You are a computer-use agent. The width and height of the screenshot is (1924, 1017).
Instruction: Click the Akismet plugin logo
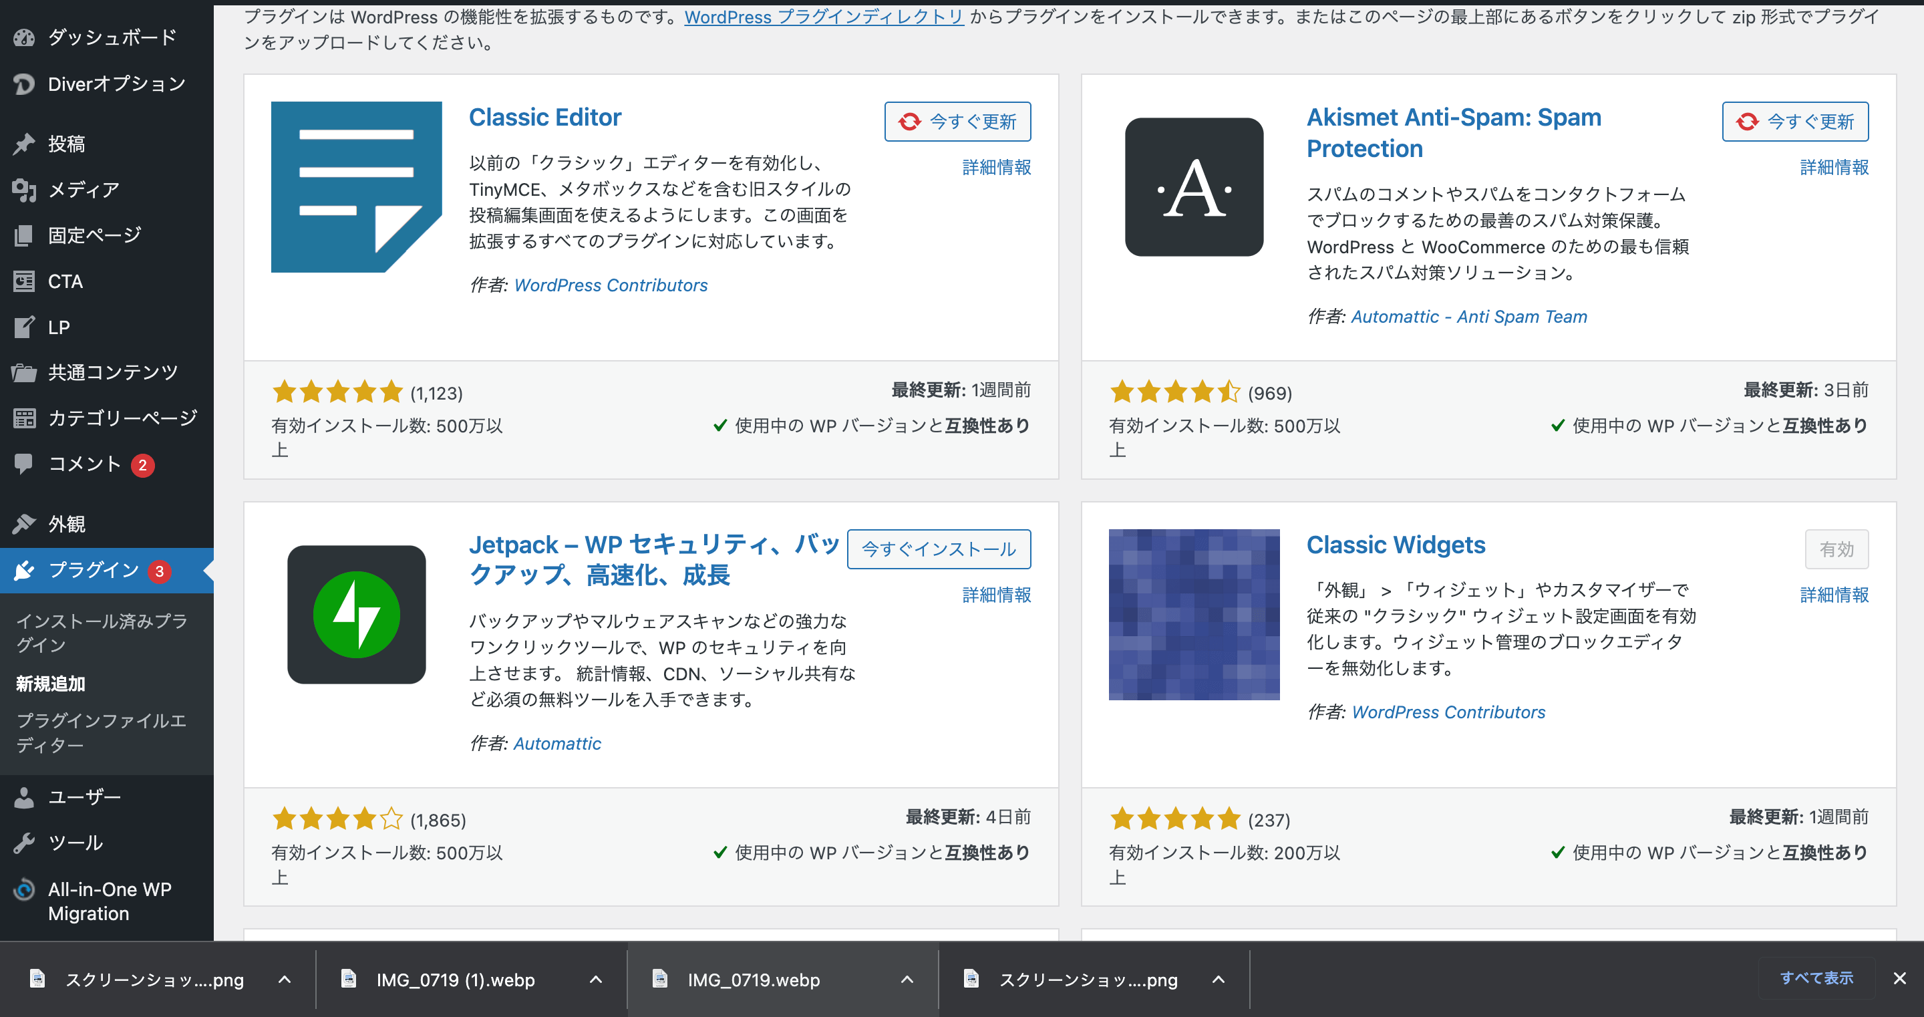pos(1194,187)
